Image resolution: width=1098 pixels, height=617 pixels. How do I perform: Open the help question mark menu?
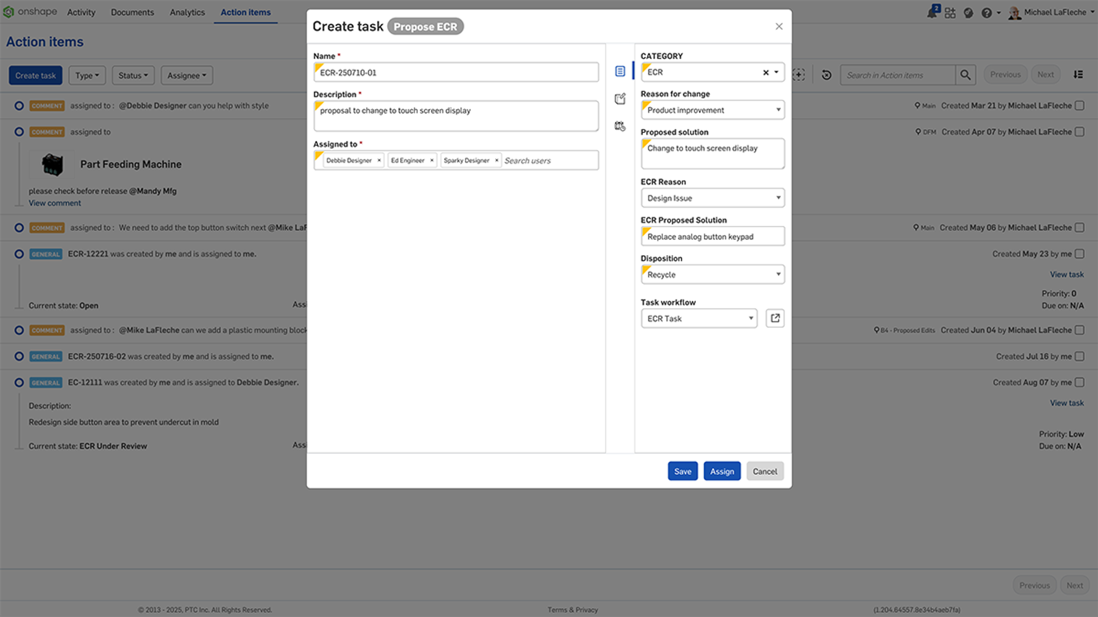(x=986, y=12)
